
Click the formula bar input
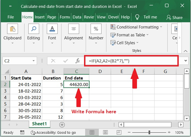[x=131, y=61]
